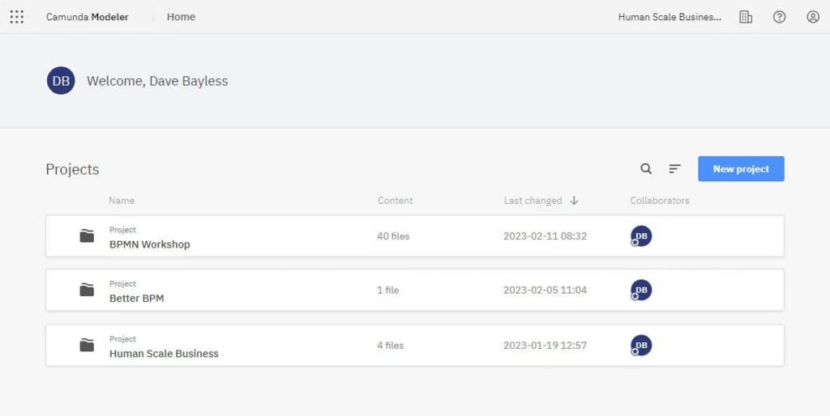Open the user account profile icon
Image resolution: width=830 pixels, height=416 pixels.
(x=813, y=16)
